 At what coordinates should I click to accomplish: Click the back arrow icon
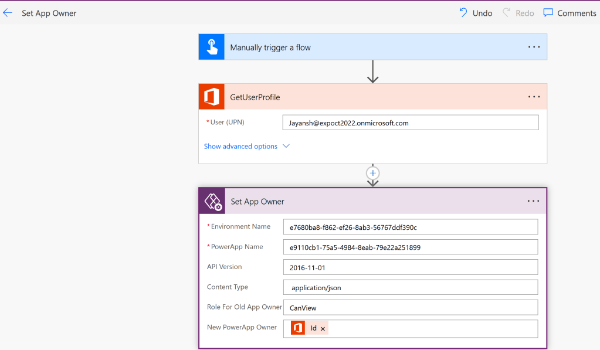(8, 13)
